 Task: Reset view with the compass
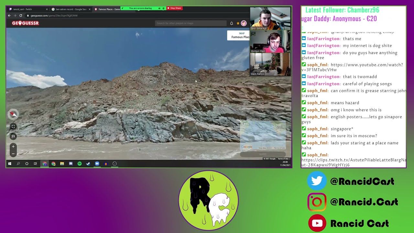[x=13, y=114]
